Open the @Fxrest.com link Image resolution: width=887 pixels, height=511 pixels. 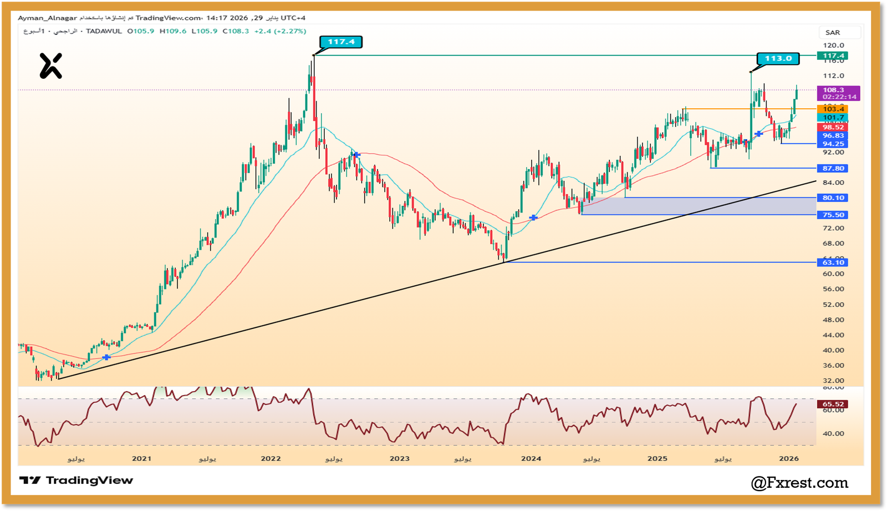coord(799,483)
